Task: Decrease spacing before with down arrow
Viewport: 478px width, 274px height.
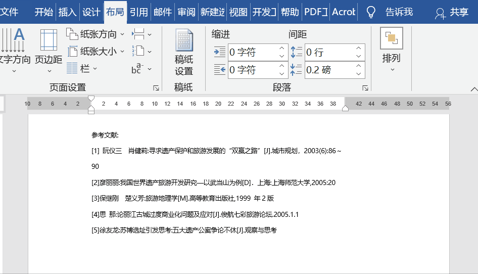Action: (359, 56)
